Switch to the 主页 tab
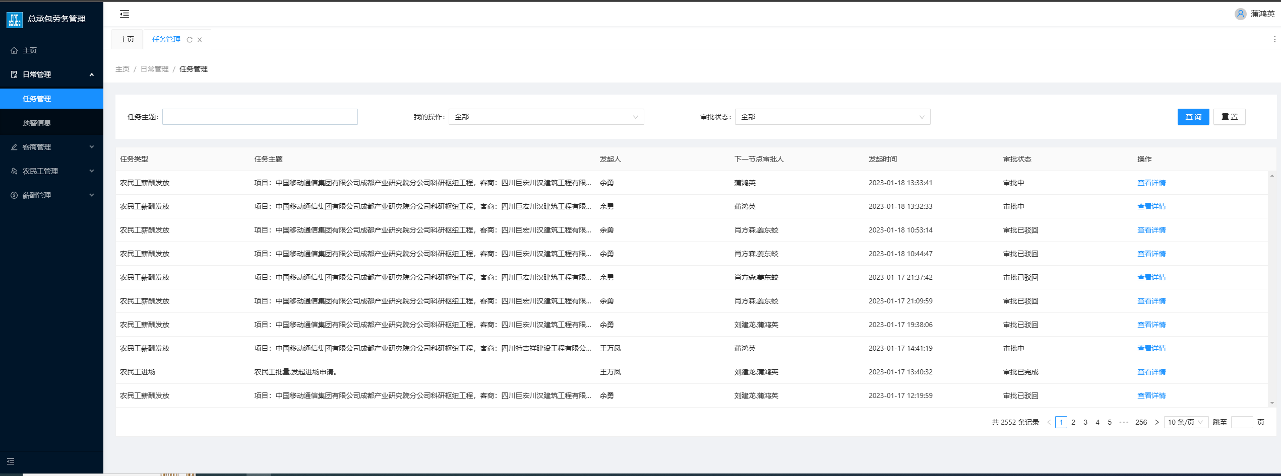Viewport: 1281px width, 476px height. 127,39
